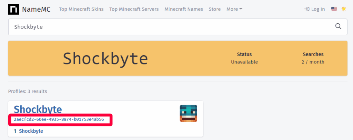Open the Store link
353x140 pixels.
(x=214, y=9)
